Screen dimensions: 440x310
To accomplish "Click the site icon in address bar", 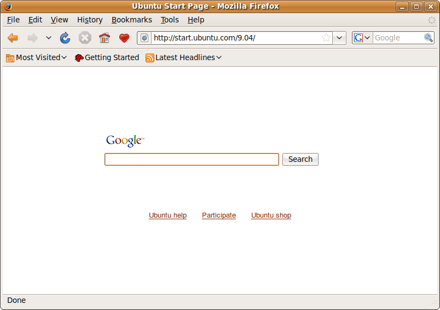I will pyautogui.click(x=144, y=38).
